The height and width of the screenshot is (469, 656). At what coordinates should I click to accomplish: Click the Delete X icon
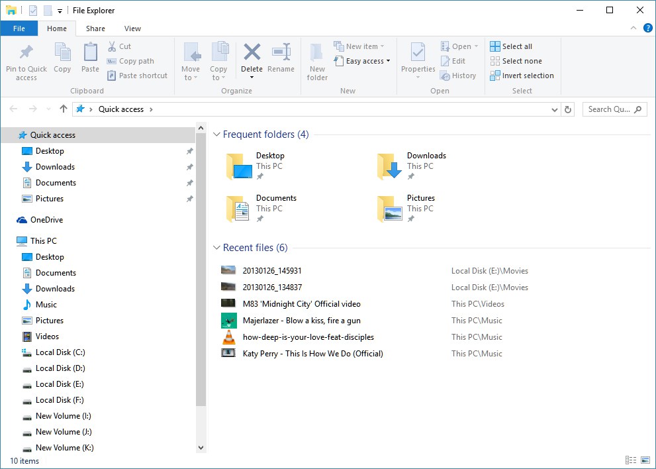(x=252, y=52)
